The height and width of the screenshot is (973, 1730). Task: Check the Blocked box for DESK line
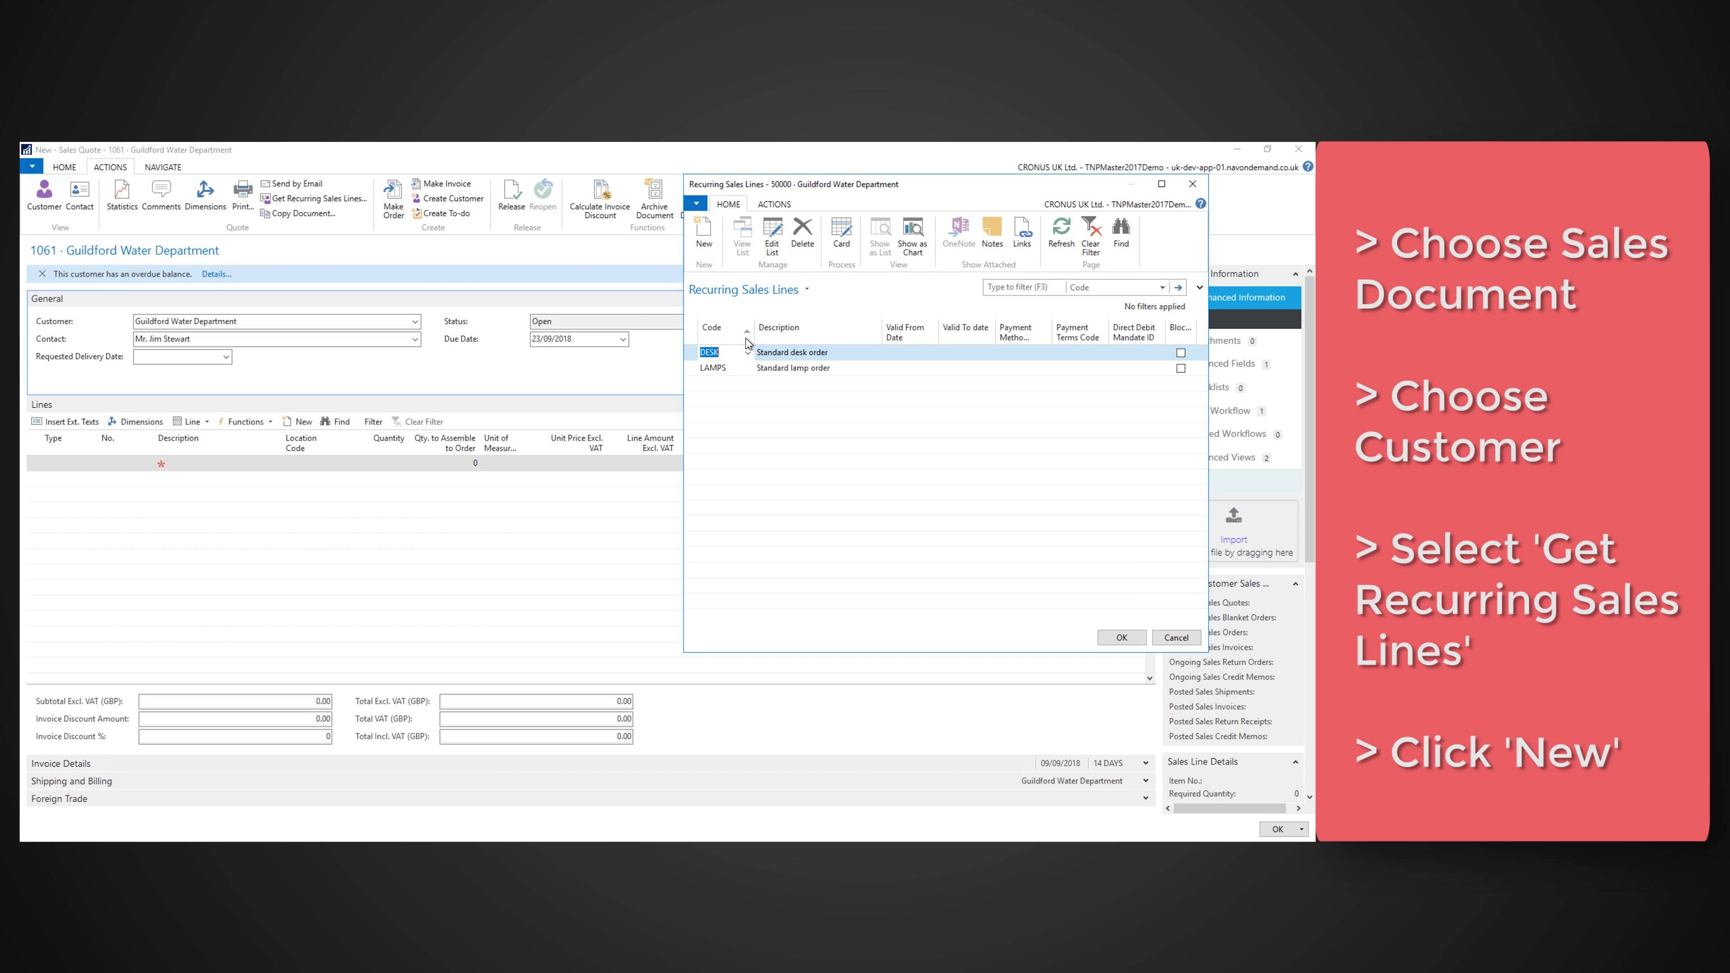coord(1181,352)
